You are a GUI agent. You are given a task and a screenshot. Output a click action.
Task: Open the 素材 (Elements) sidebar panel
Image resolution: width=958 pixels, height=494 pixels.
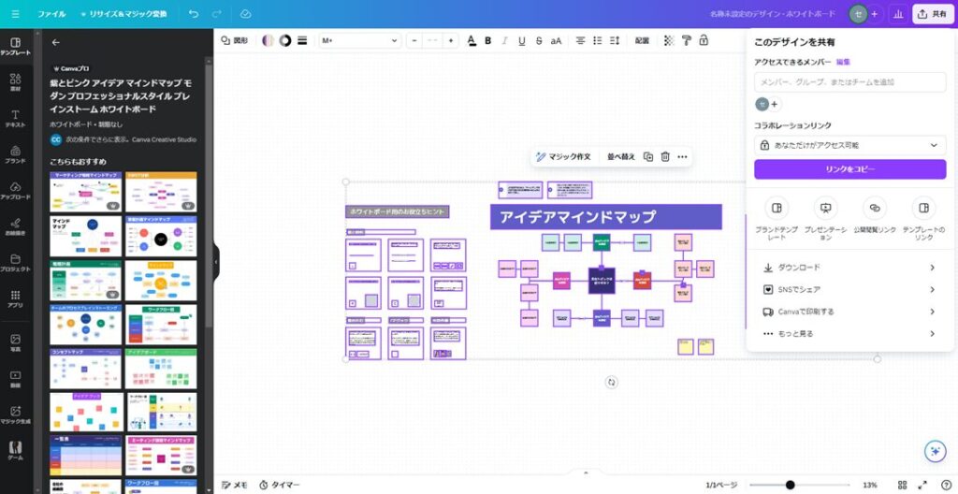coord(15,82)
